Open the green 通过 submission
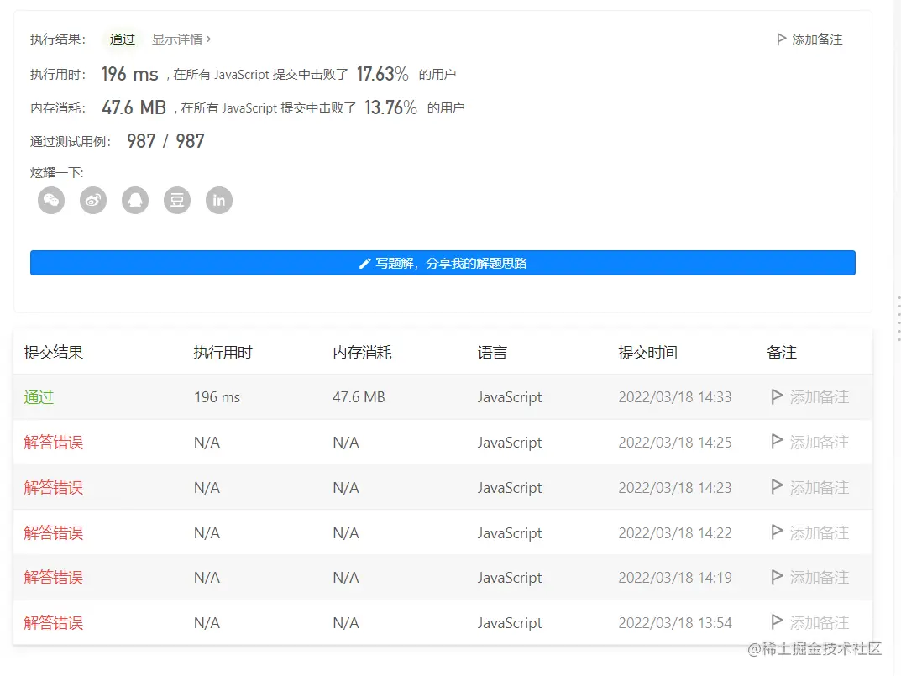This screenshot has width=901, height=676. click(39, 397)
